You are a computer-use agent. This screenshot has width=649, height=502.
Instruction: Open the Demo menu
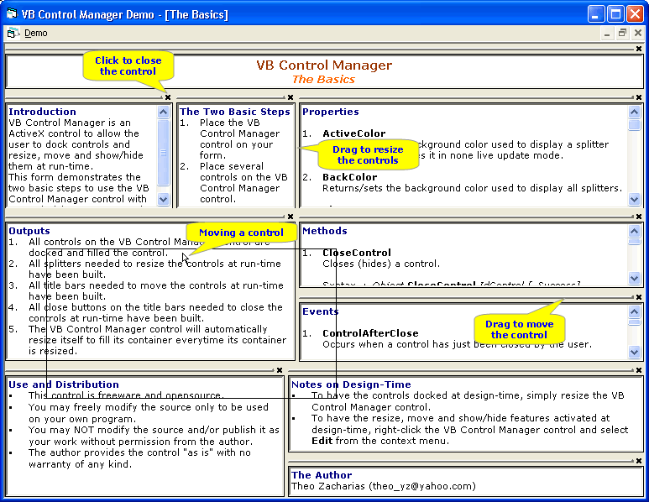(35, 34)
